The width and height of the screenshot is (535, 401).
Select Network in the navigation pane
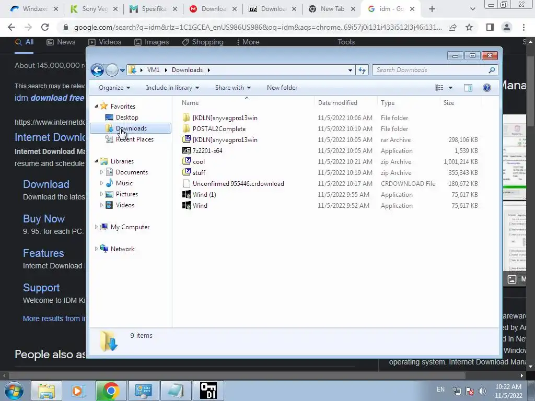(x=122, y=249)
